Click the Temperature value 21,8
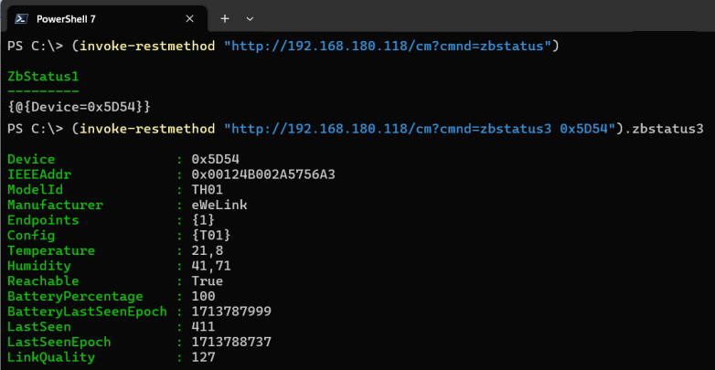The height and width of the screenshot is (370, 715). 207,250
